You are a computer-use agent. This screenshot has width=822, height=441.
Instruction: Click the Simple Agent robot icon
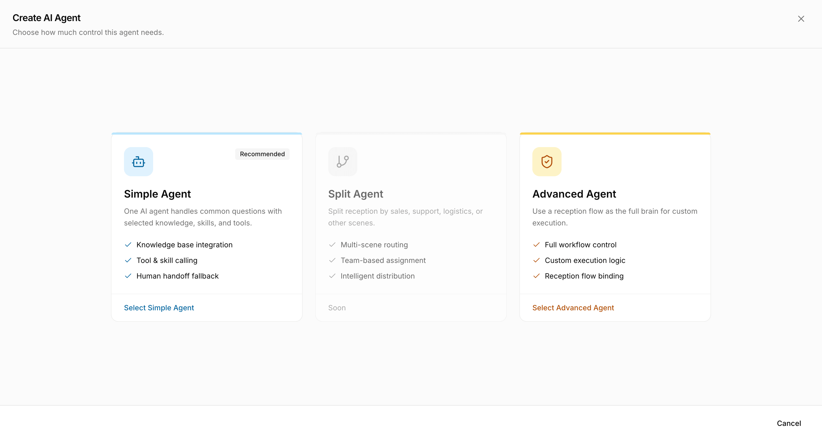[x=139, y=162]
